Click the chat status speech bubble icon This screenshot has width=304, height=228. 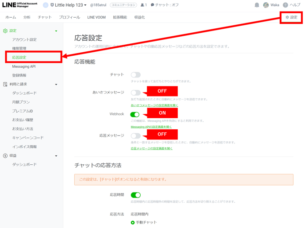[x=153, y=5]
